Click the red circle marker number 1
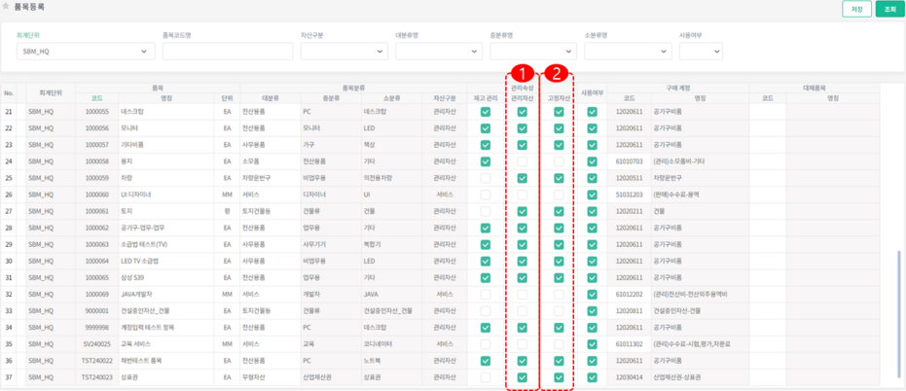Viewport: 906px width, 391px height. (x=523, y=73)
